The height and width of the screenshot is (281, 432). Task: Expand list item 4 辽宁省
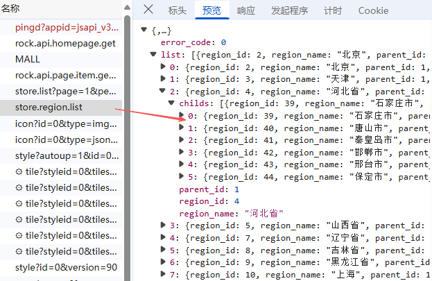(163, 237)
